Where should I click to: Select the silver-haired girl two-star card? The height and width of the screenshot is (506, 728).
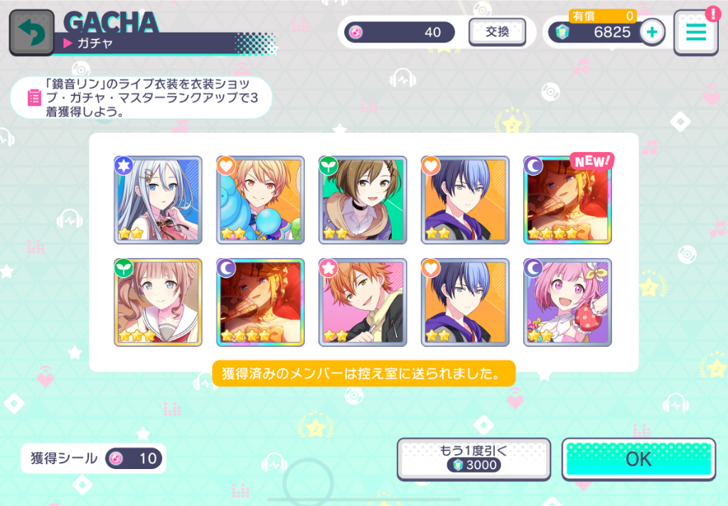coord(158,200)
